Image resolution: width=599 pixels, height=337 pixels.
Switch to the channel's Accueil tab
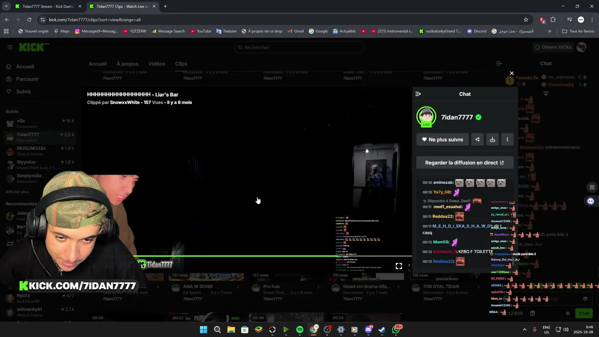tap(97, 64)
